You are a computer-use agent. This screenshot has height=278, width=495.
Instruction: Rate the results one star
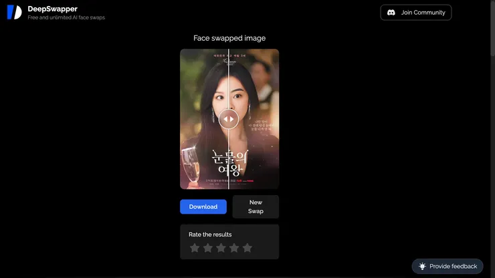pos(195,248)
